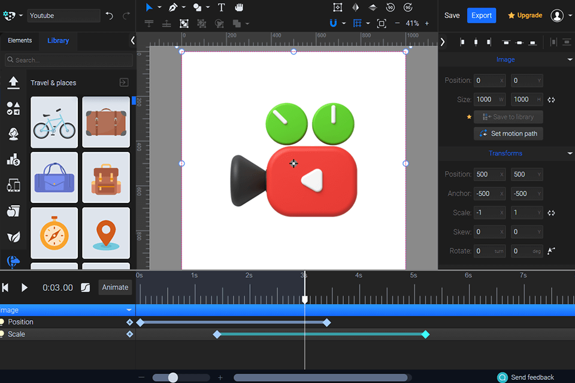
Task: Select the Hand pan tool
Action: tap(239, 7)
